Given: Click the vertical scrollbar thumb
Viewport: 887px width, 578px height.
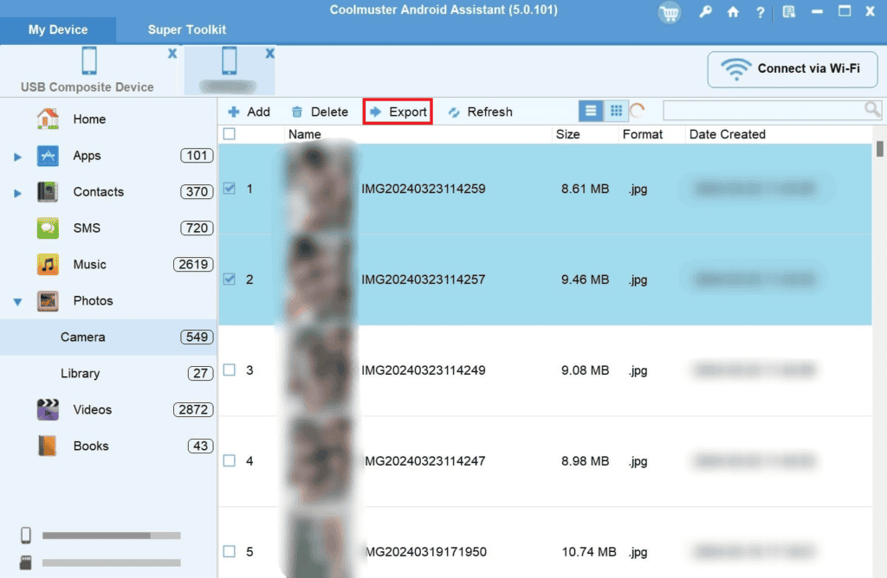Looking at the screenshot, I should coord(880,149).
